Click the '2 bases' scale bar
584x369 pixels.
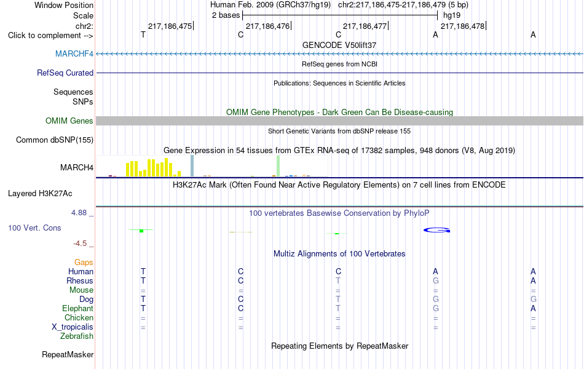pos(340,15)
